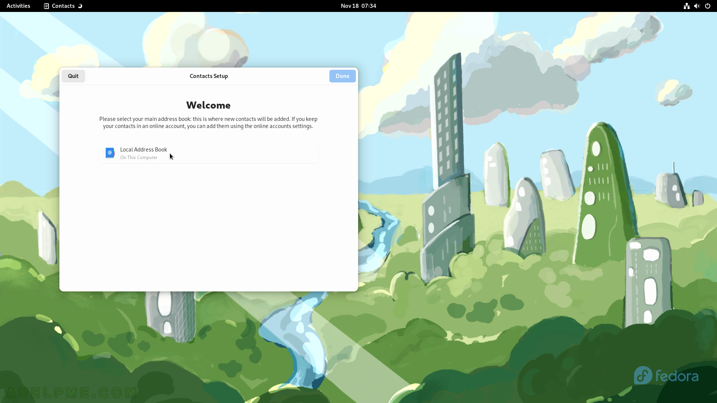
Task: Click the power icon in top bar
Action: [707, 6]
